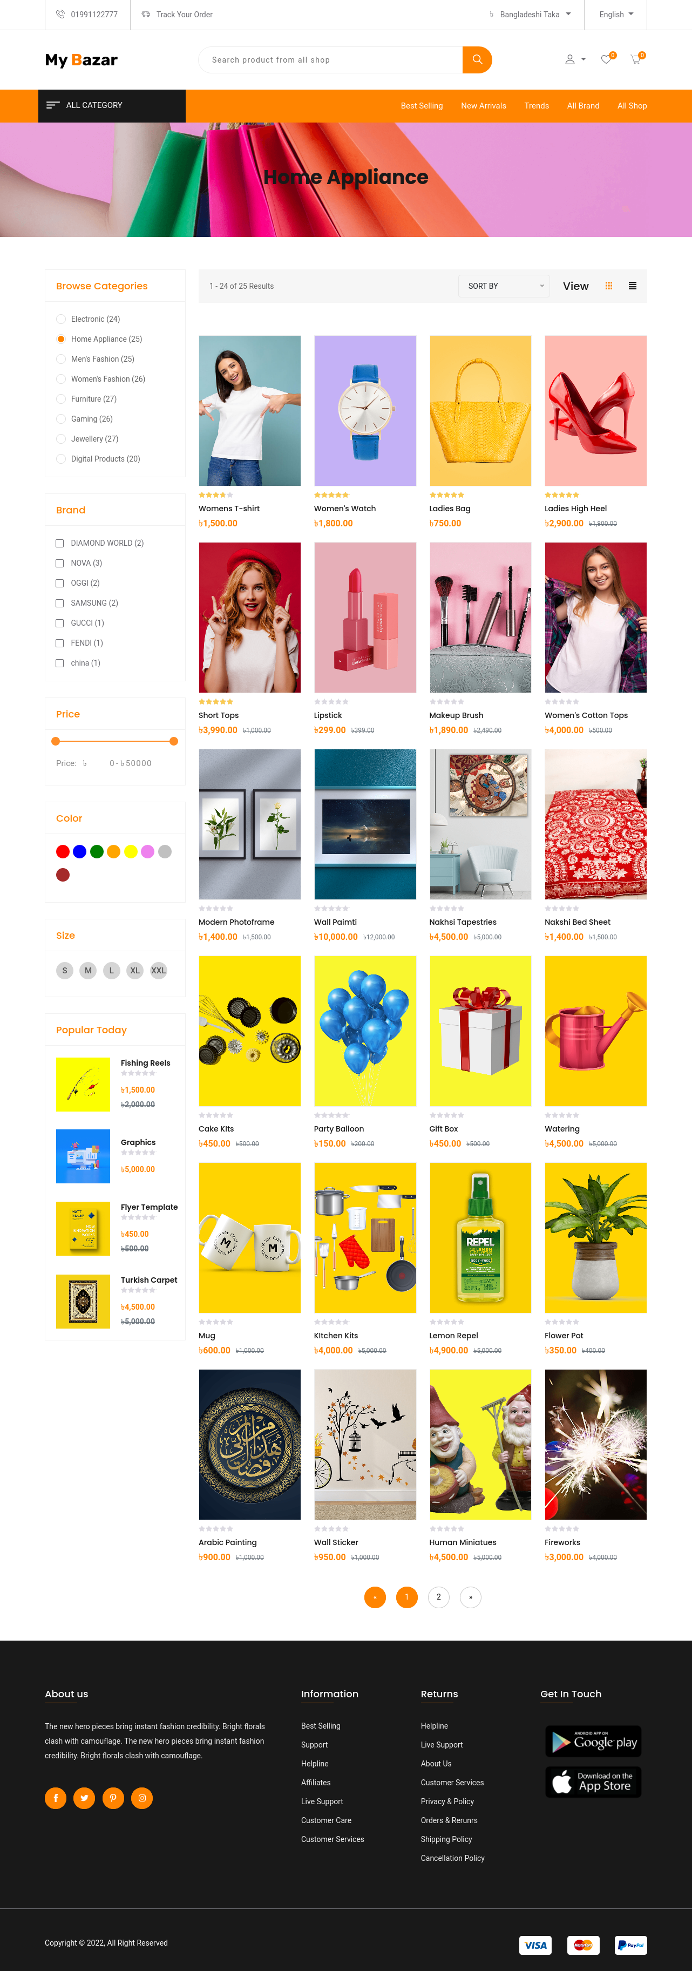Viewport: 692px width, 1971px height.
Task: Switch to grid view icon
Action: coord(609,286)
